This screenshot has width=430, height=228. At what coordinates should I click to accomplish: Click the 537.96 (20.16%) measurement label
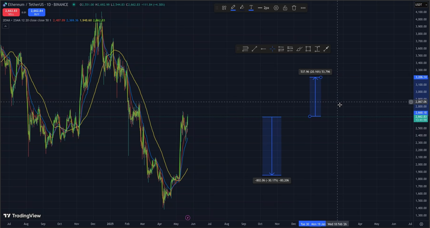315,71
